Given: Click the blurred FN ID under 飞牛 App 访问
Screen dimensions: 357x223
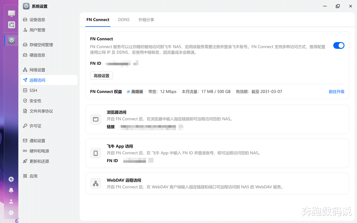Looking at the screenshot, I should pyautogui.click(x=138, y=161).
